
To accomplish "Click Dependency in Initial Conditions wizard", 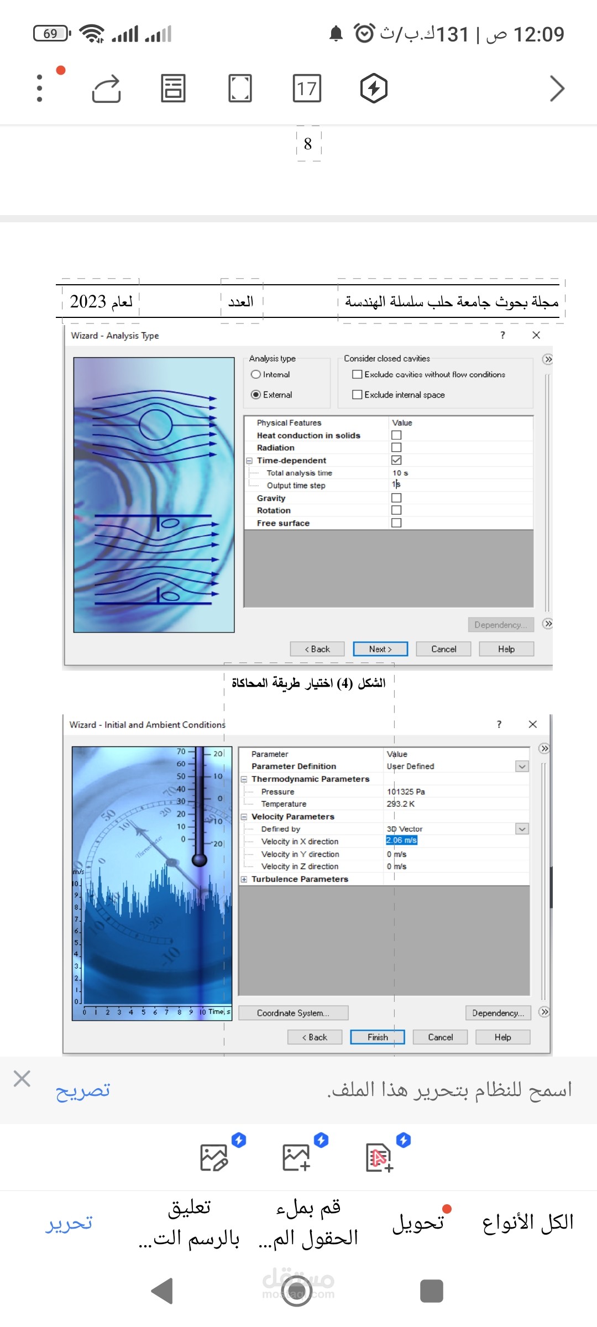I will [498, 1013].
